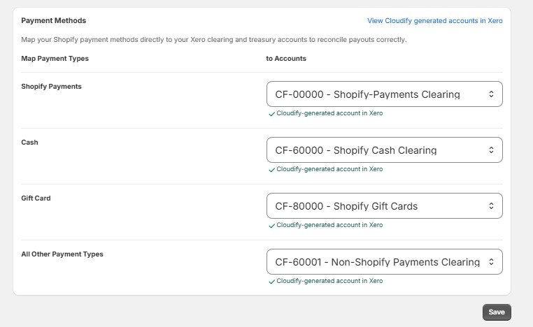The height and width of the screenshot is (327, 533).
Task: Click the Save button
Action: coord(497,312)
